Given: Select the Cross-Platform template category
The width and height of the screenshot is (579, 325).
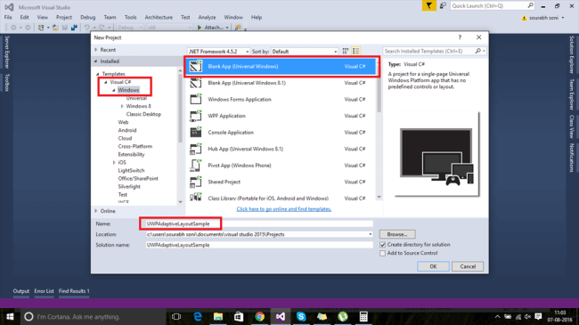Looking at the screenshot, I should click(135, 146).
